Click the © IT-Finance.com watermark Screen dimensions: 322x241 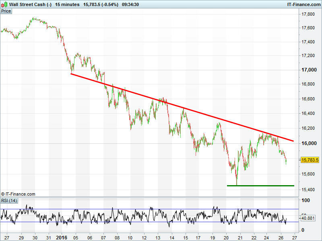[x=18, y=194]
